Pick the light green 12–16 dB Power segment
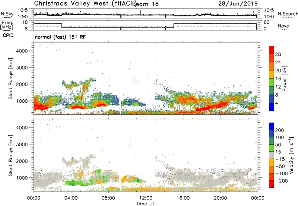The image size is (298, 206). pos(272,83)
